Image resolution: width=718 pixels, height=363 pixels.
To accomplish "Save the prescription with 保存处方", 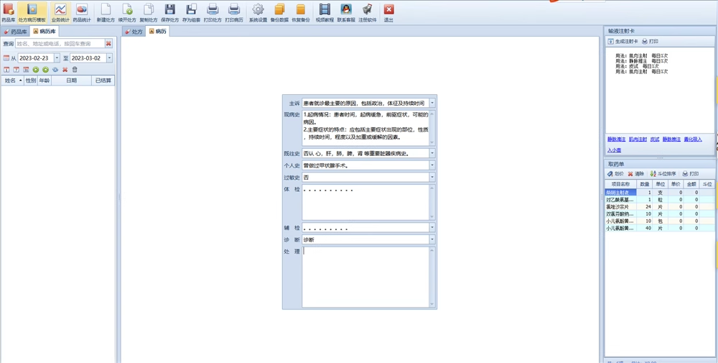I will tap(170, 13).
